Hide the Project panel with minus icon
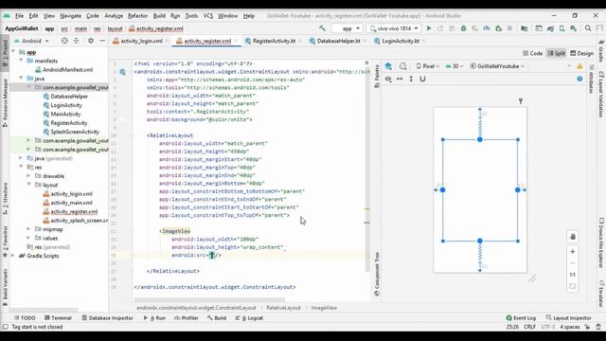The width and height of the screenshot is (606, 341). point(102,41)
